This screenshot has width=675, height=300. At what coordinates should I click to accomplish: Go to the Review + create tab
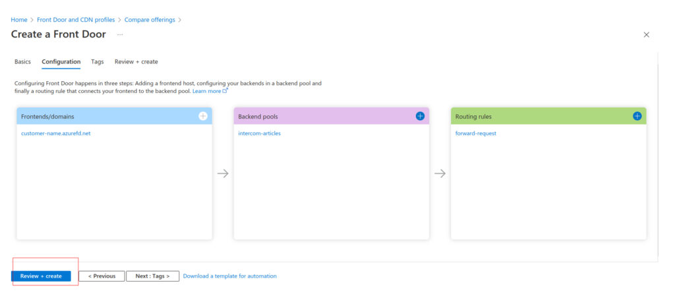(136, 61)
